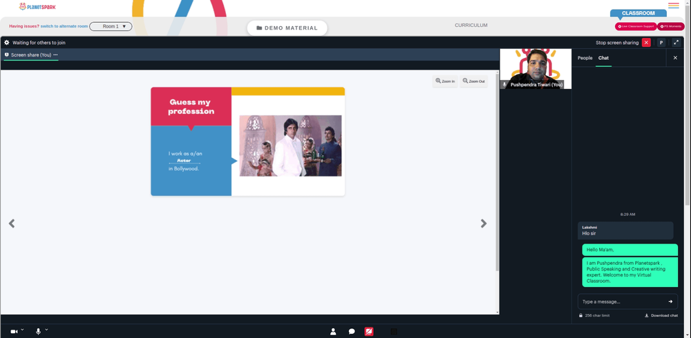Click the Classroom label button
This screenshot has width=691, height=338.
638,13
